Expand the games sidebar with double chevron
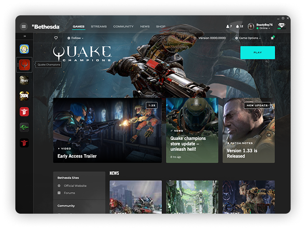This screenshot has height=229, width=306. pos(25,36)
